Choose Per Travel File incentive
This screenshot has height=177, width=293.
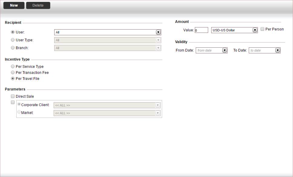(13, 78)
